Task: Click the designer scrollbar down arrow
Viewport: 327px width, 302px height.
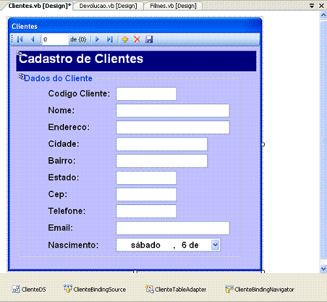Action: pos(323,269)
